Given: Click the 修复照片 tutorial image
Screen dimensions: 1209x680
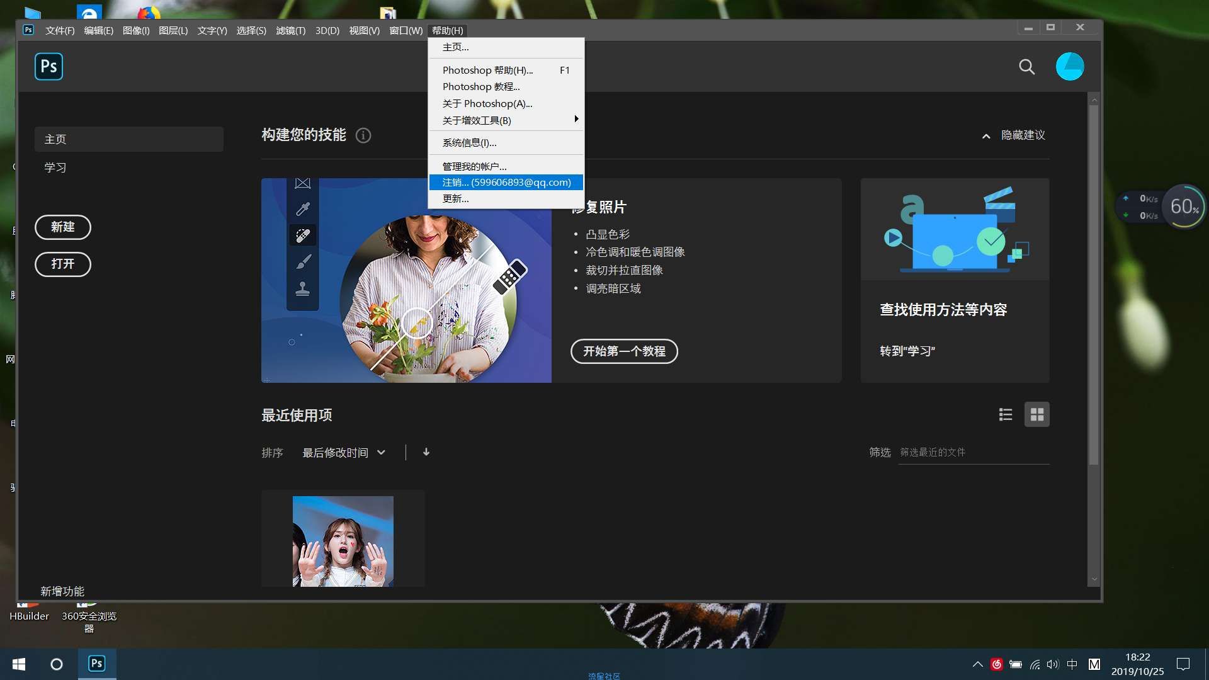Looking at the screenshot, I should [x=406, y=280].
